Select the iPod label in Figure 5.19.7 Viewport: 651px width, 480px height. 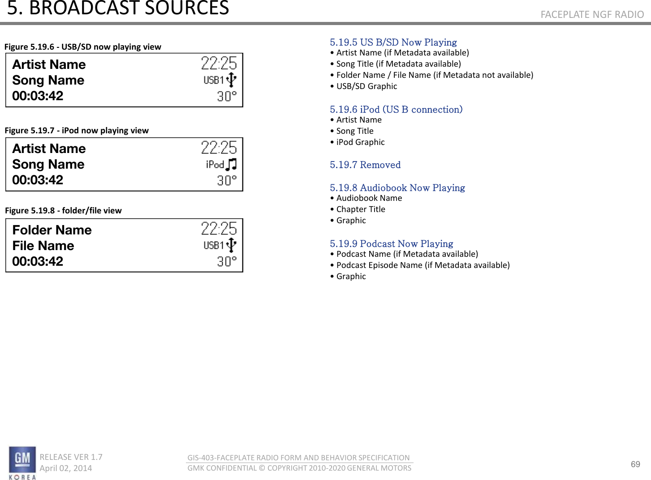[x=214, y=164]
